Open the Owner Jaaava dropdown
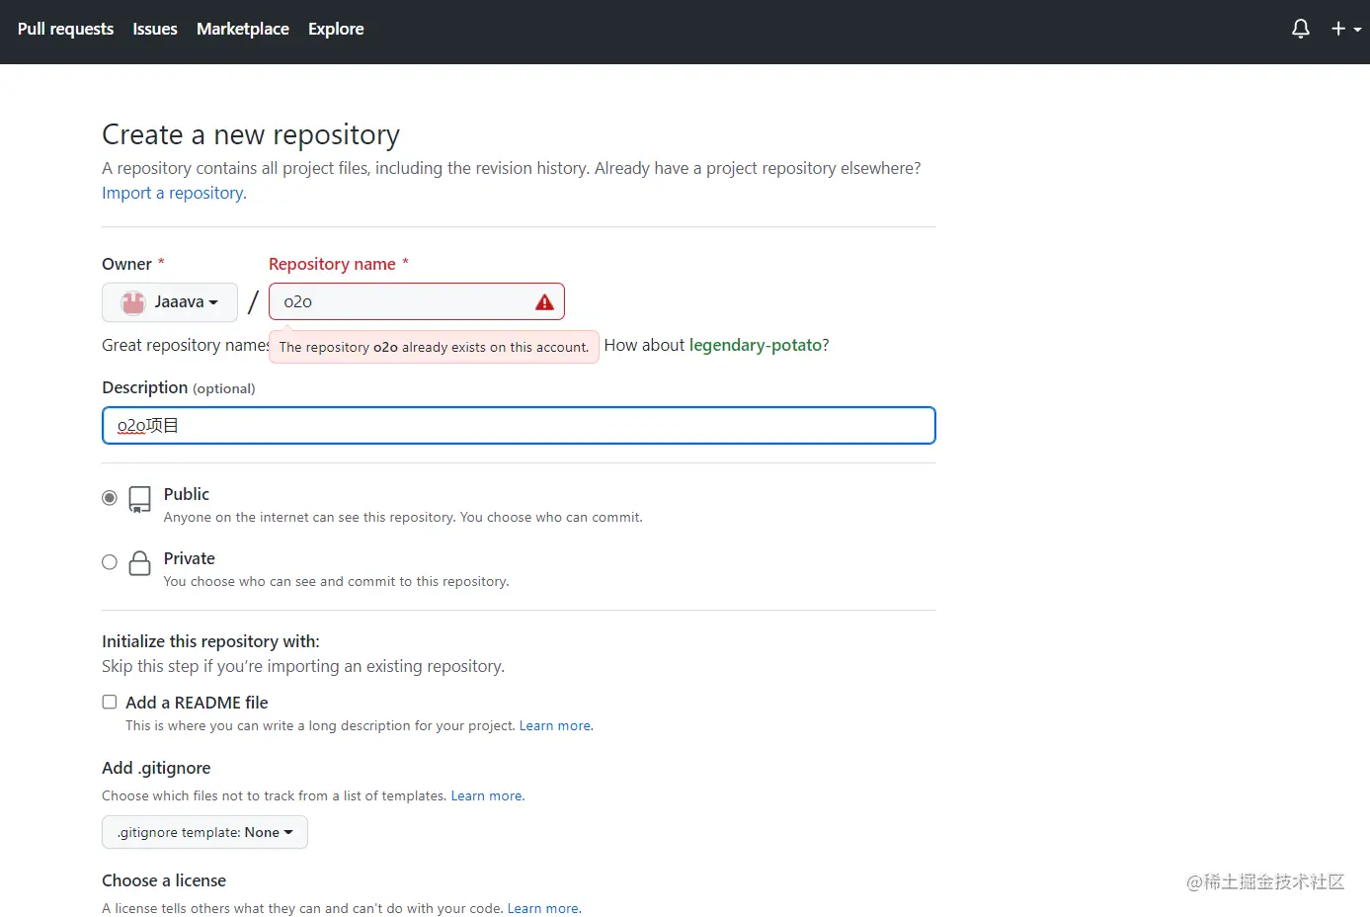 [x=170, y=302]
